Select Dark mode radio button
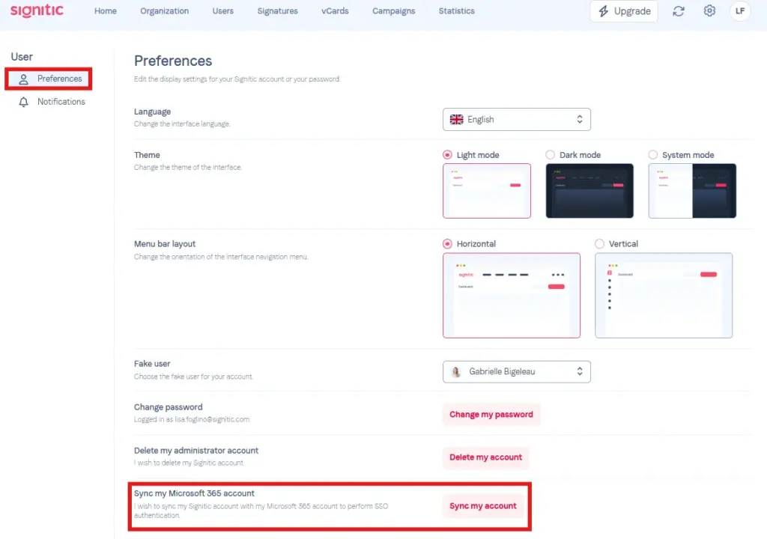 (x=550, y=154)
